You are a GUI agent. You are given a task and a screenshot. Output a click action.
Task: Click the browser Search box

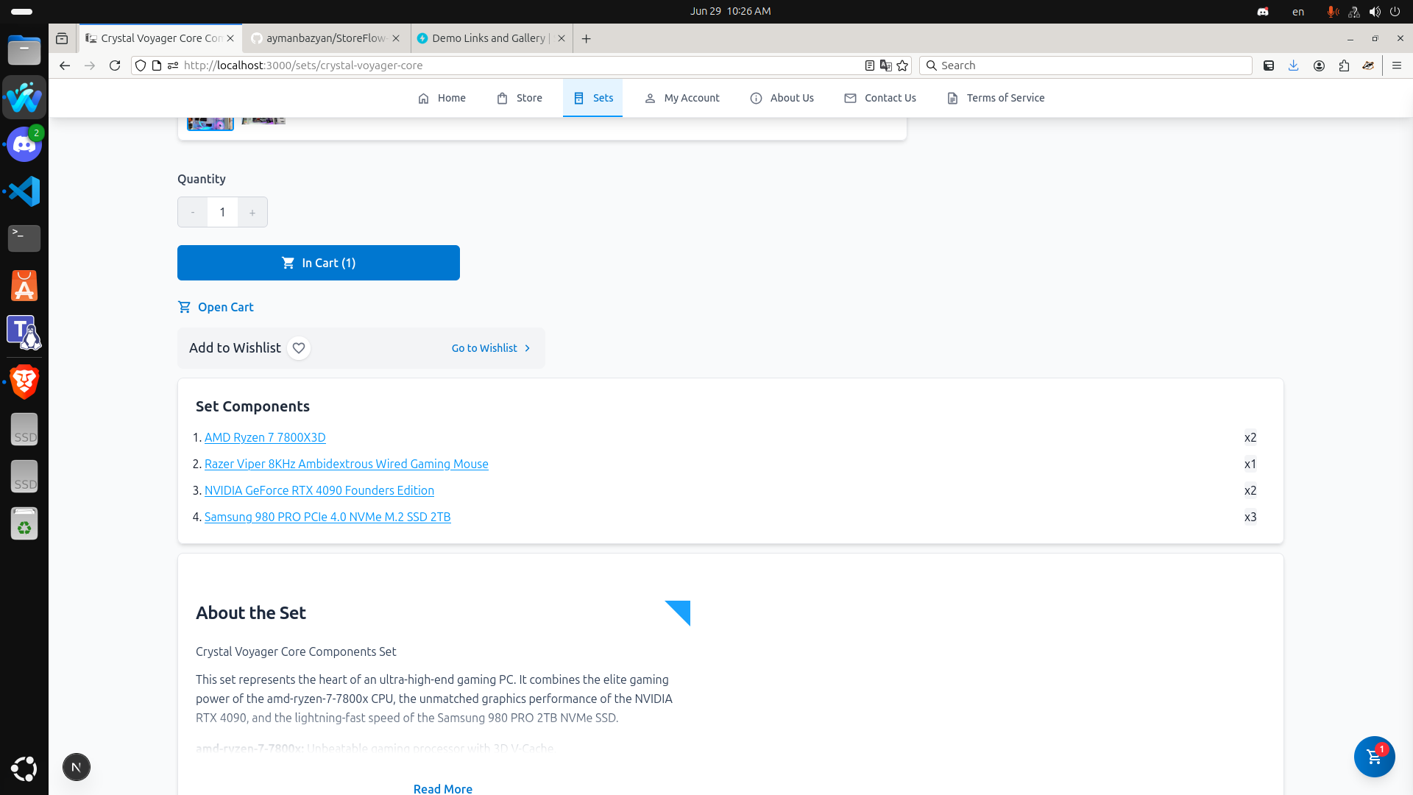tap(1086, 66)
